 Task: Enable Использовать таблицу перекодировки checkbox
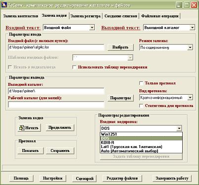[x=75, y=67]
